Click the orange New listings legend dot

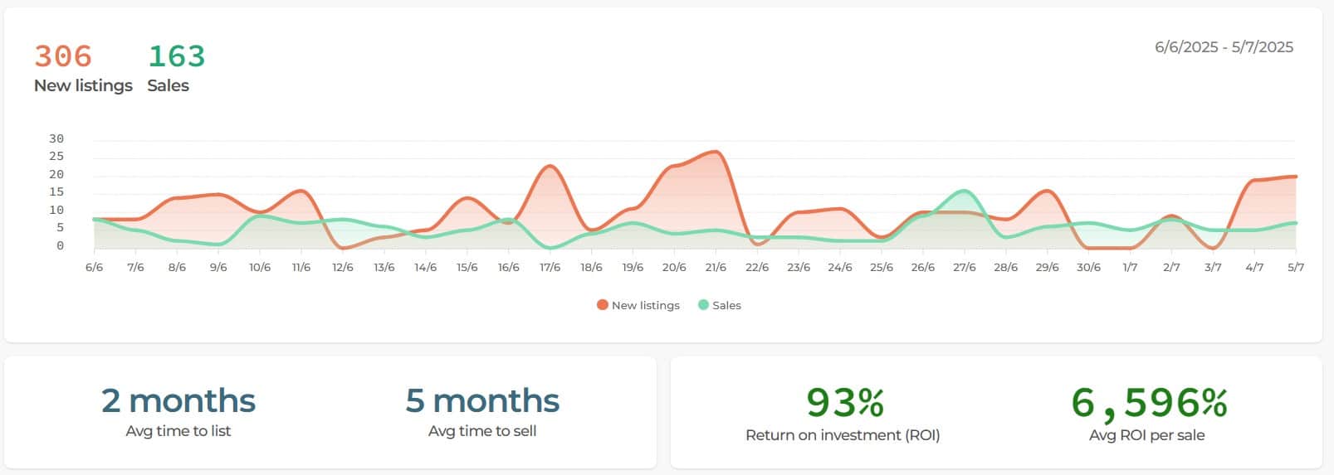click(x=602, y=305)
